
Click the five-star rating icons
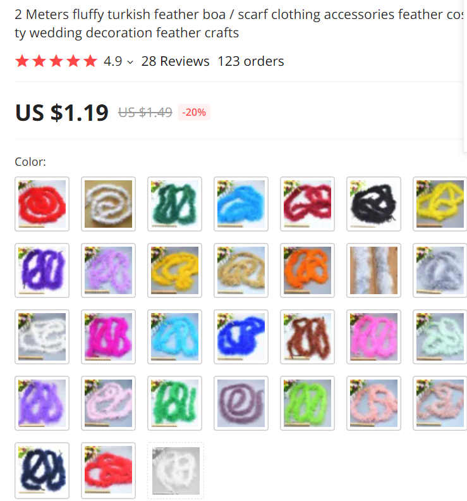56,61
